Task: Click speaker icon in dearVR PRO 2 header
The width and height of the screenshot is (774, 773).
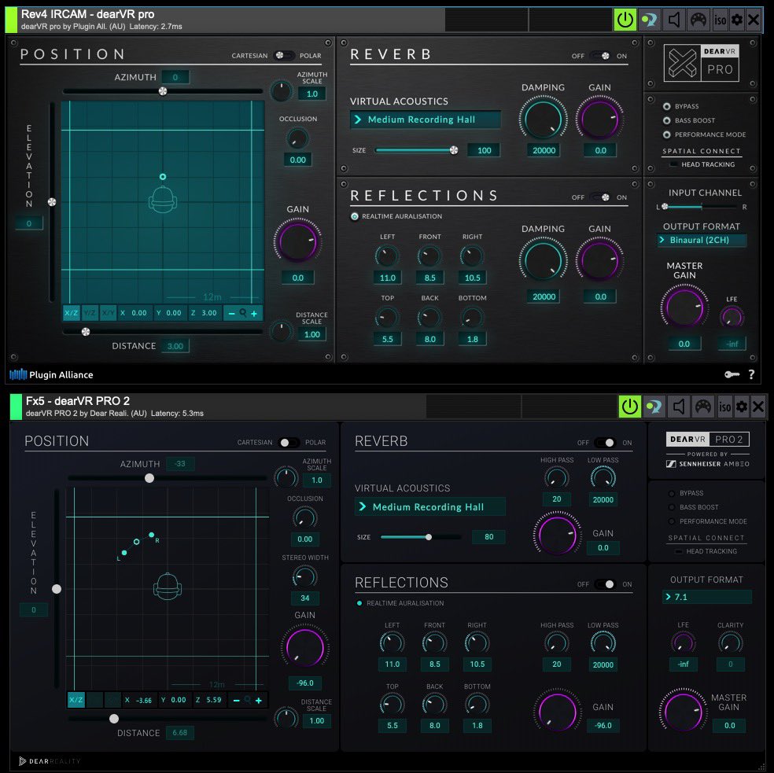Action: click(679, 407)
